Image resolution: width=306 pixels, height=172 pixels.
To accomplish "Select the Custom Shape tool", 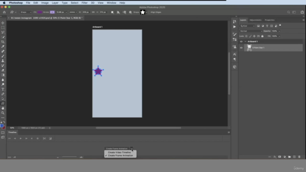I will point(3,103).
